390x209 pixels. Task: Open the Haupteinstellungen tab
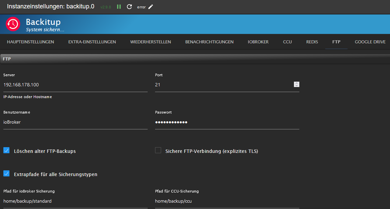(x=30, y=42)
